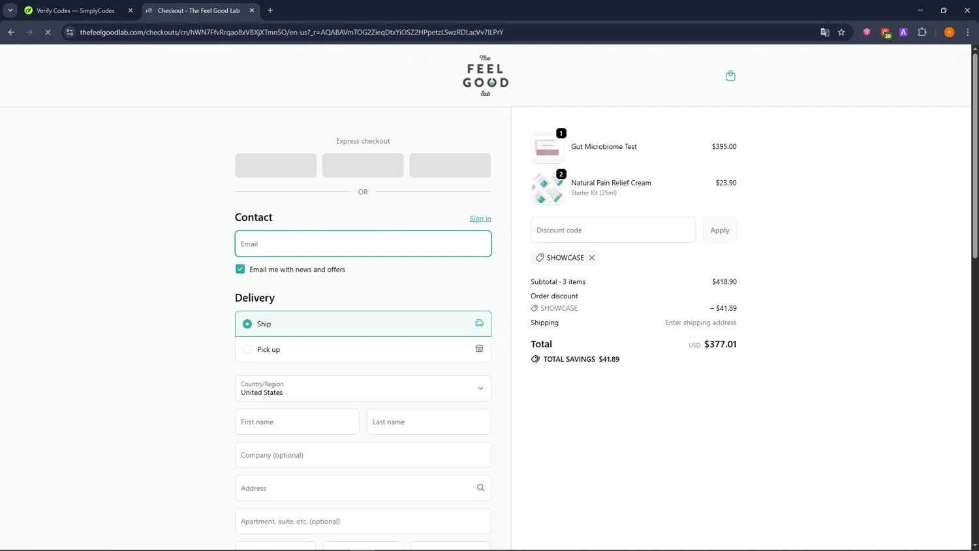Open a new browser tab
The width and height of the screenshot is (979, 551).
270,10
